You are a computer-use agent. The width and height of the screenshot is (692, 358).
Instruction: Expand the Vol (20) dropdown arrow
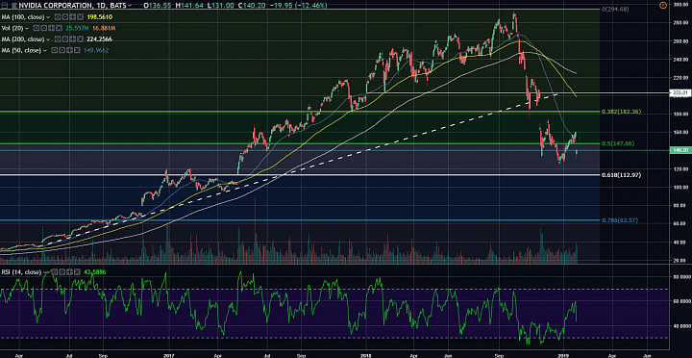tap(27, 28)
